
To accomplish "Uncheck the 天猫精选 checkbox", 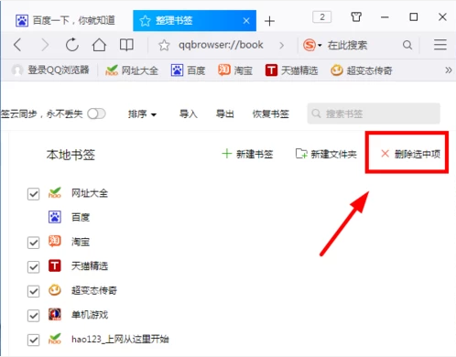I will click(33, 267).
